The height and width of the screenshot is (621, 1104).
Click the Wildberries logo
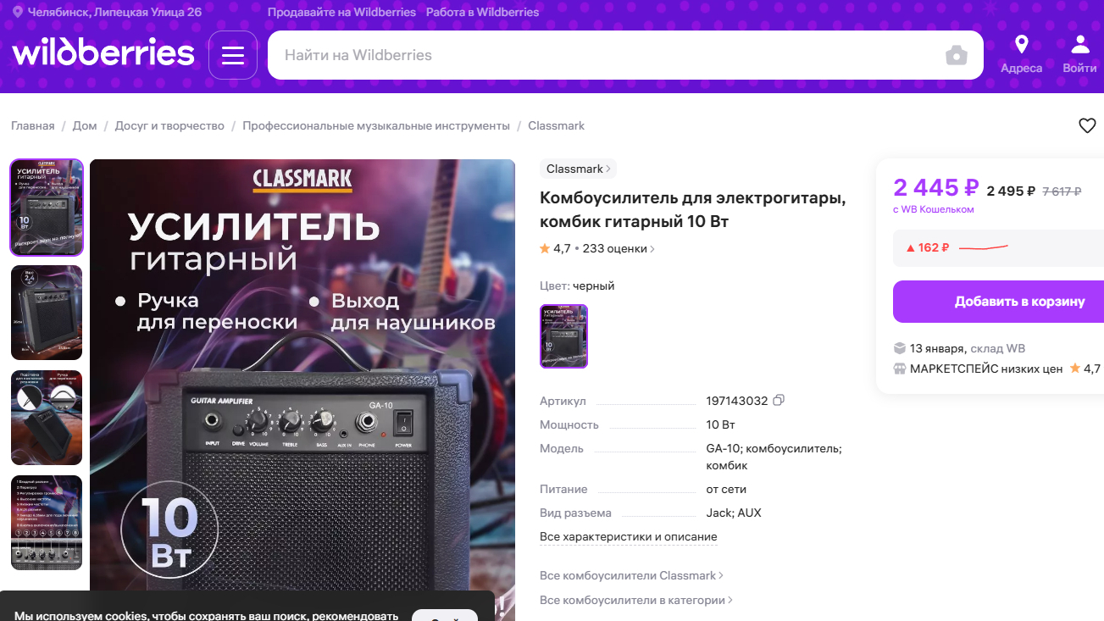[x=103, y=53]
